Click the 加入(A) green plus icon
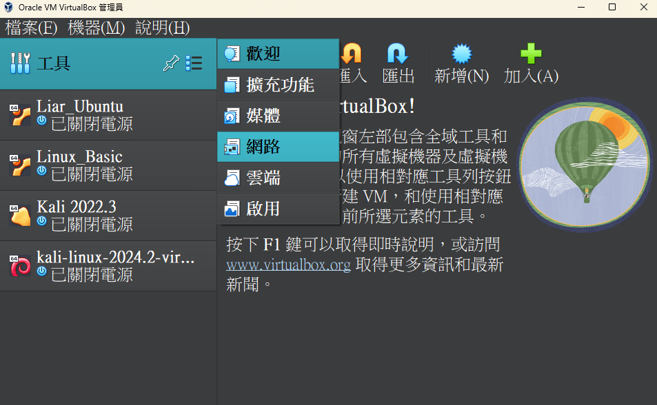The height and width of the screenshot is (405, 657). pos(531,54)
